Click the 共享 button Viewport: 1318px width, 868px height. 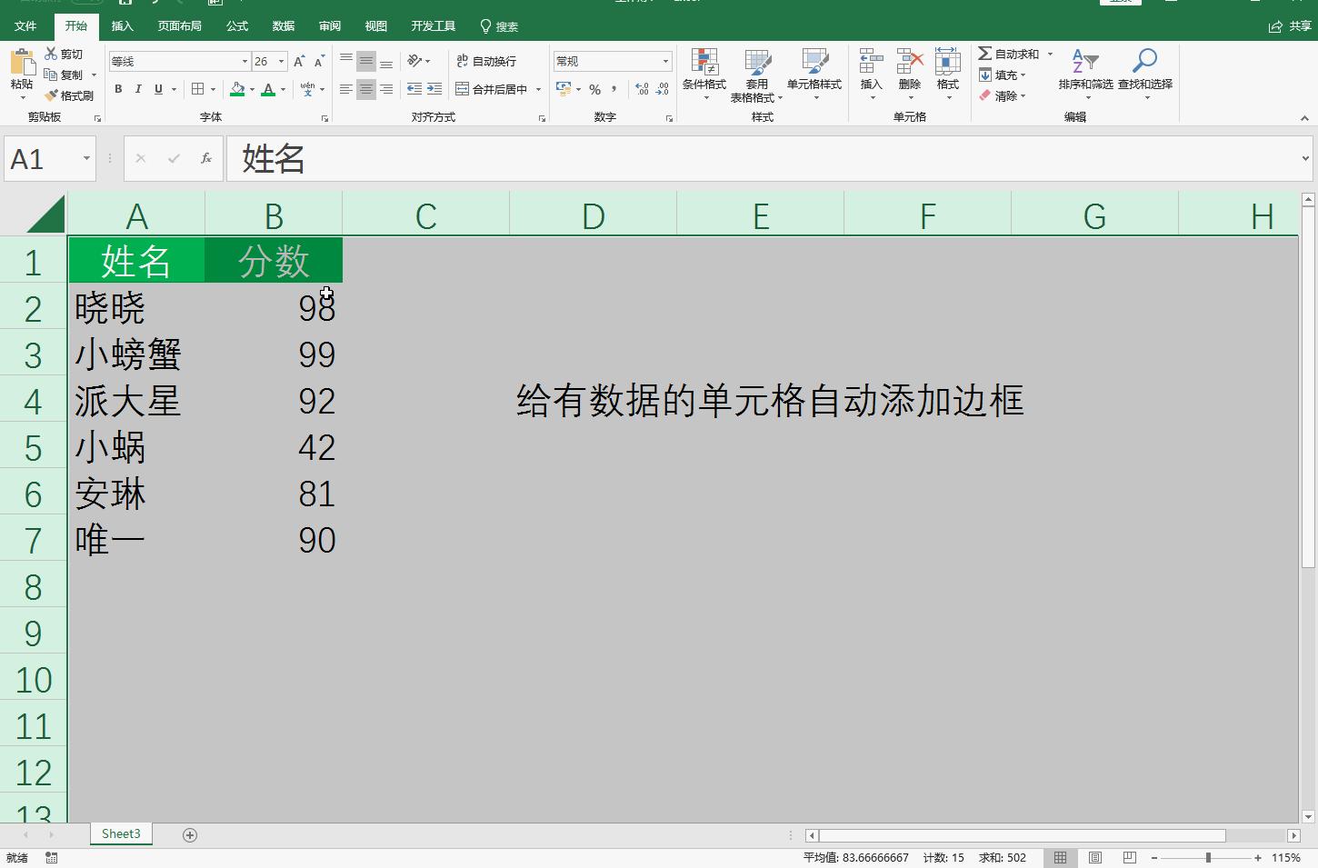click(1290, 25)
